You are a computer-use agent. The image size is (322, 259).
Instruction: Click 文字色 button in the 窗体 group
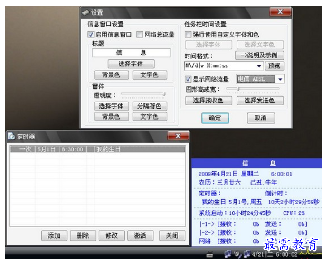(x=150, y=117)
